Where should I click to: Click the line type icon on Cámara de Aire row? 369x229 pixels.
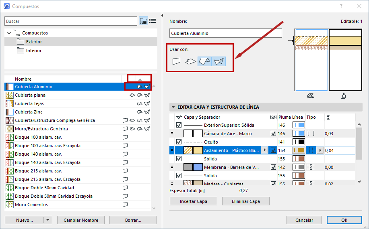coord(311,134)
